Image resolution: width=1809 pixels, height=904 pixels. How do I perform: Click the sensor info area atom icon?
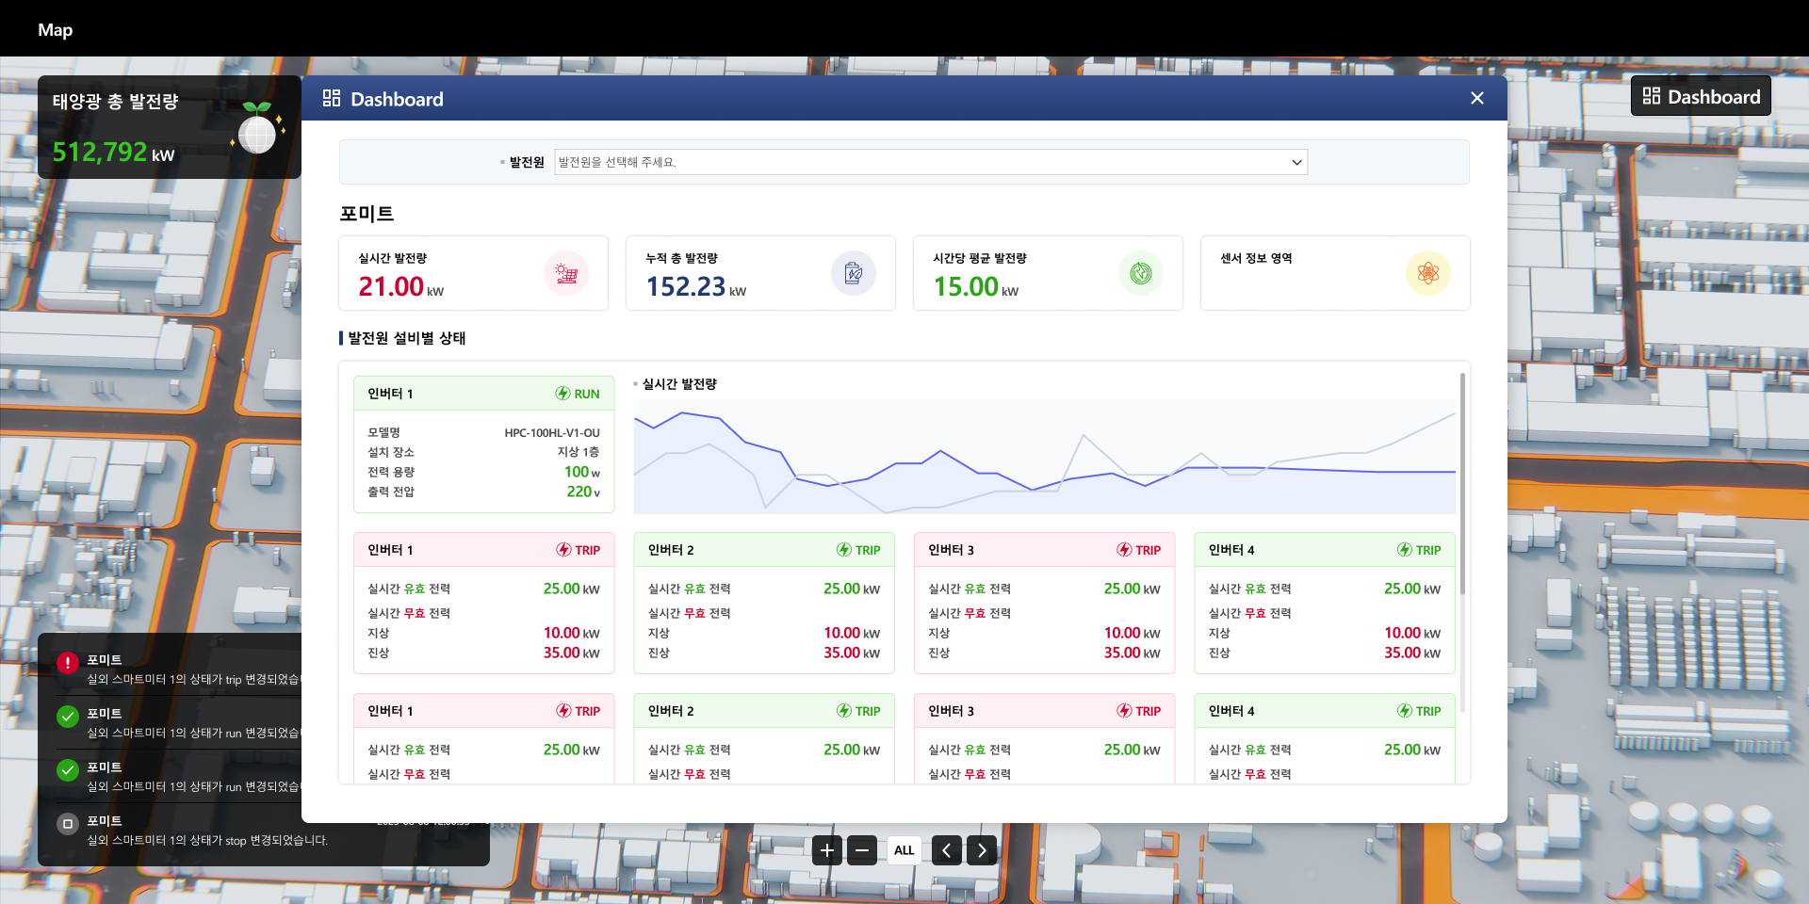[1427, 273]
